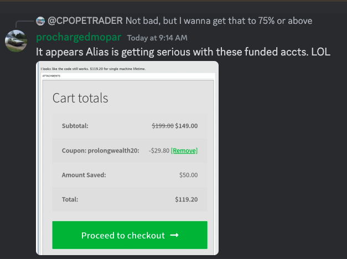This screenshot has width=347, height=259.
Task: Jump to the replied message "Not bad, but I wanna"
Action: [219, 21]
